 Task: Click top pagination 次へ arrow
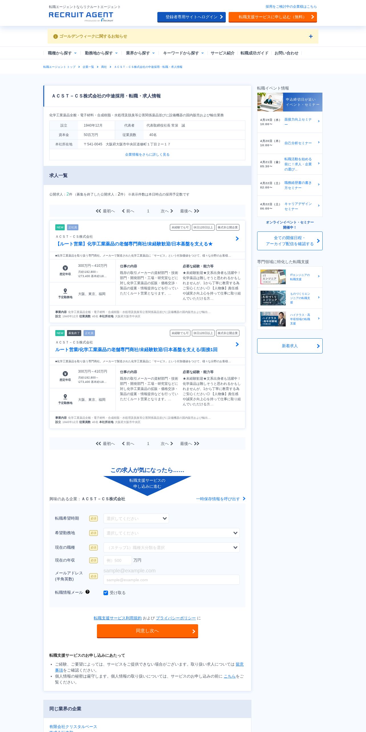172,211
